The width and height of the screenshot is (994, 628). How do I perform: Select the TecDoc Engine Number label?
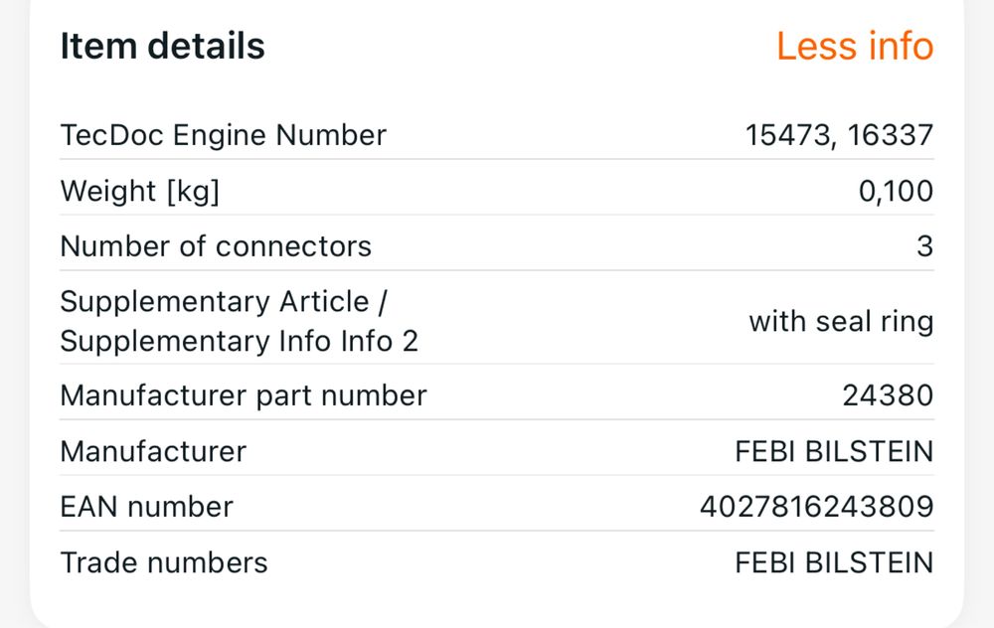(223, 135)
